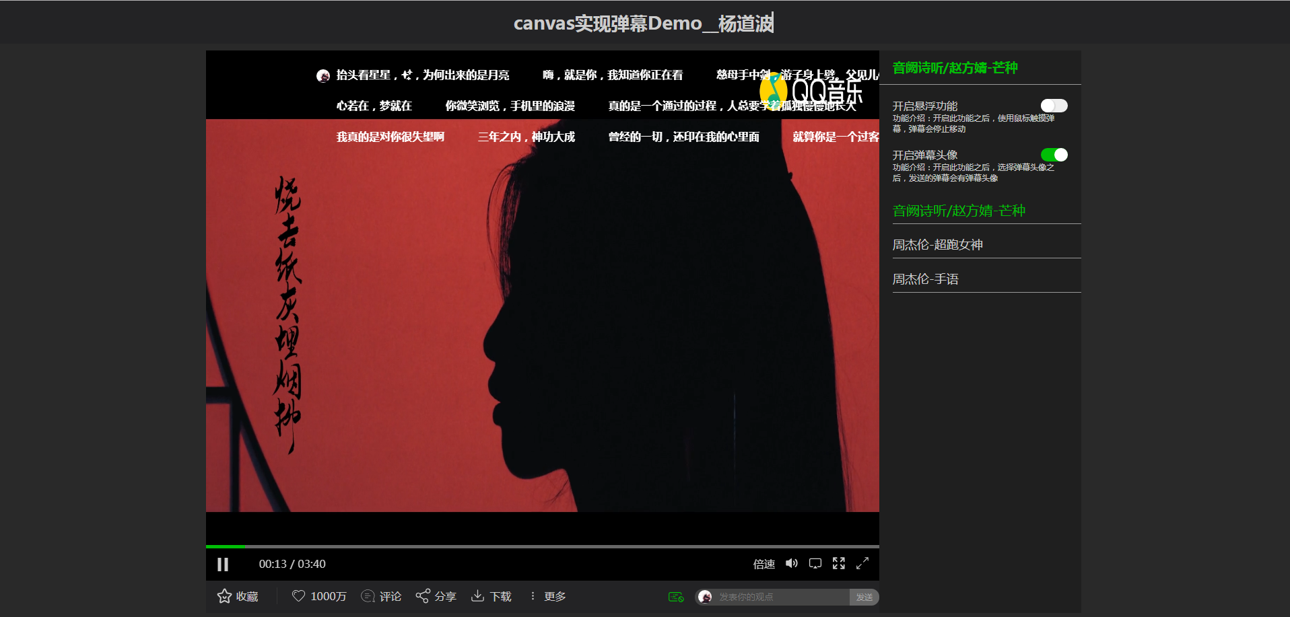Select playlist item 周杰伦-超跑女神
The height and width of the screenshot is (617, 1290).
point(986,245)
